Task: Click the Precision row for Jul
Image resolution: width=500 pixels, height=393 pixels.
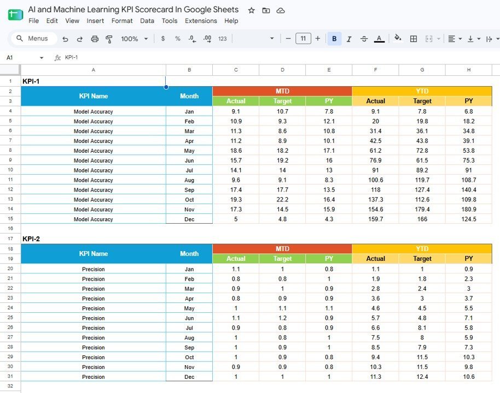Action: pos(94,327)
